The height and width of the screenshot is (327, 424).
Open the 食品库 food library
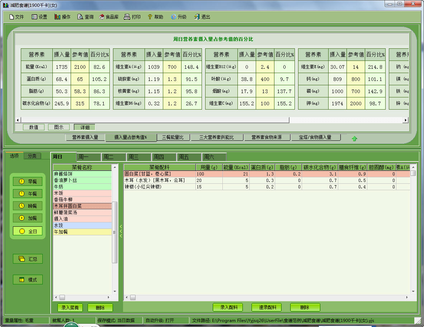tap(109, 17)
